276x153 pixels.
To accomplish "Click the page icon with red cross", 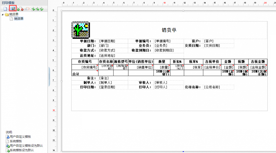I will (21, 9).
